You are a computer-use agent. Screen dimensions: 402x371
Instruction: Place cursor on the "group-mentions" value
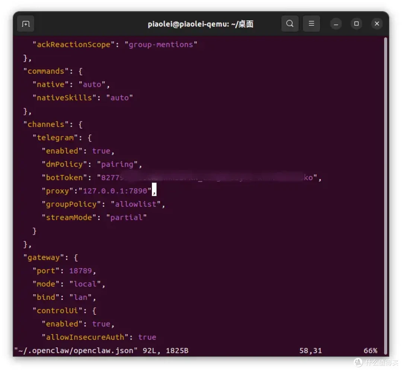click(161, 45)
